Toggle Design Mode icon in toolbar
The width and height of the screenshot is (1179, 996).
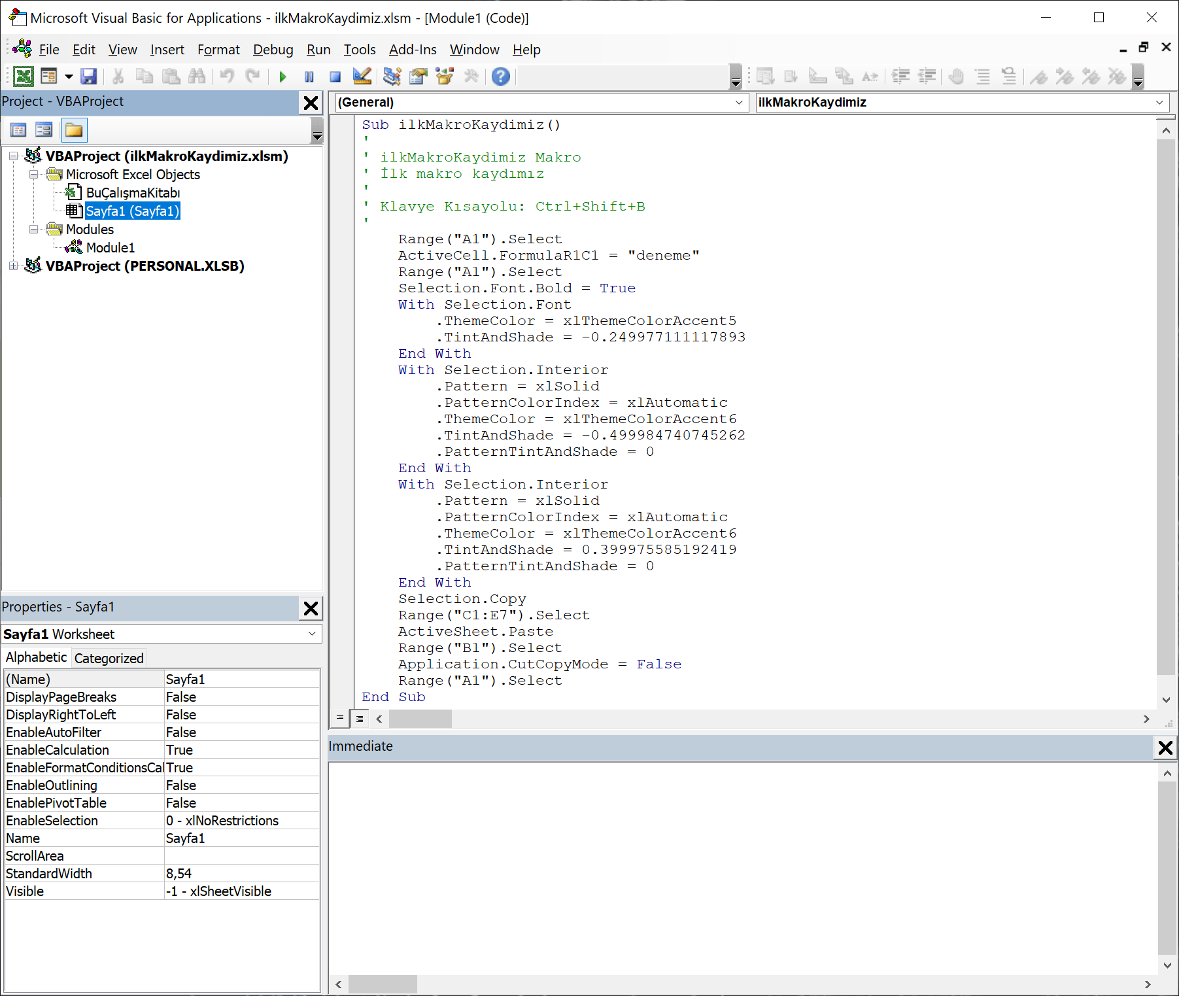(362, 77)
